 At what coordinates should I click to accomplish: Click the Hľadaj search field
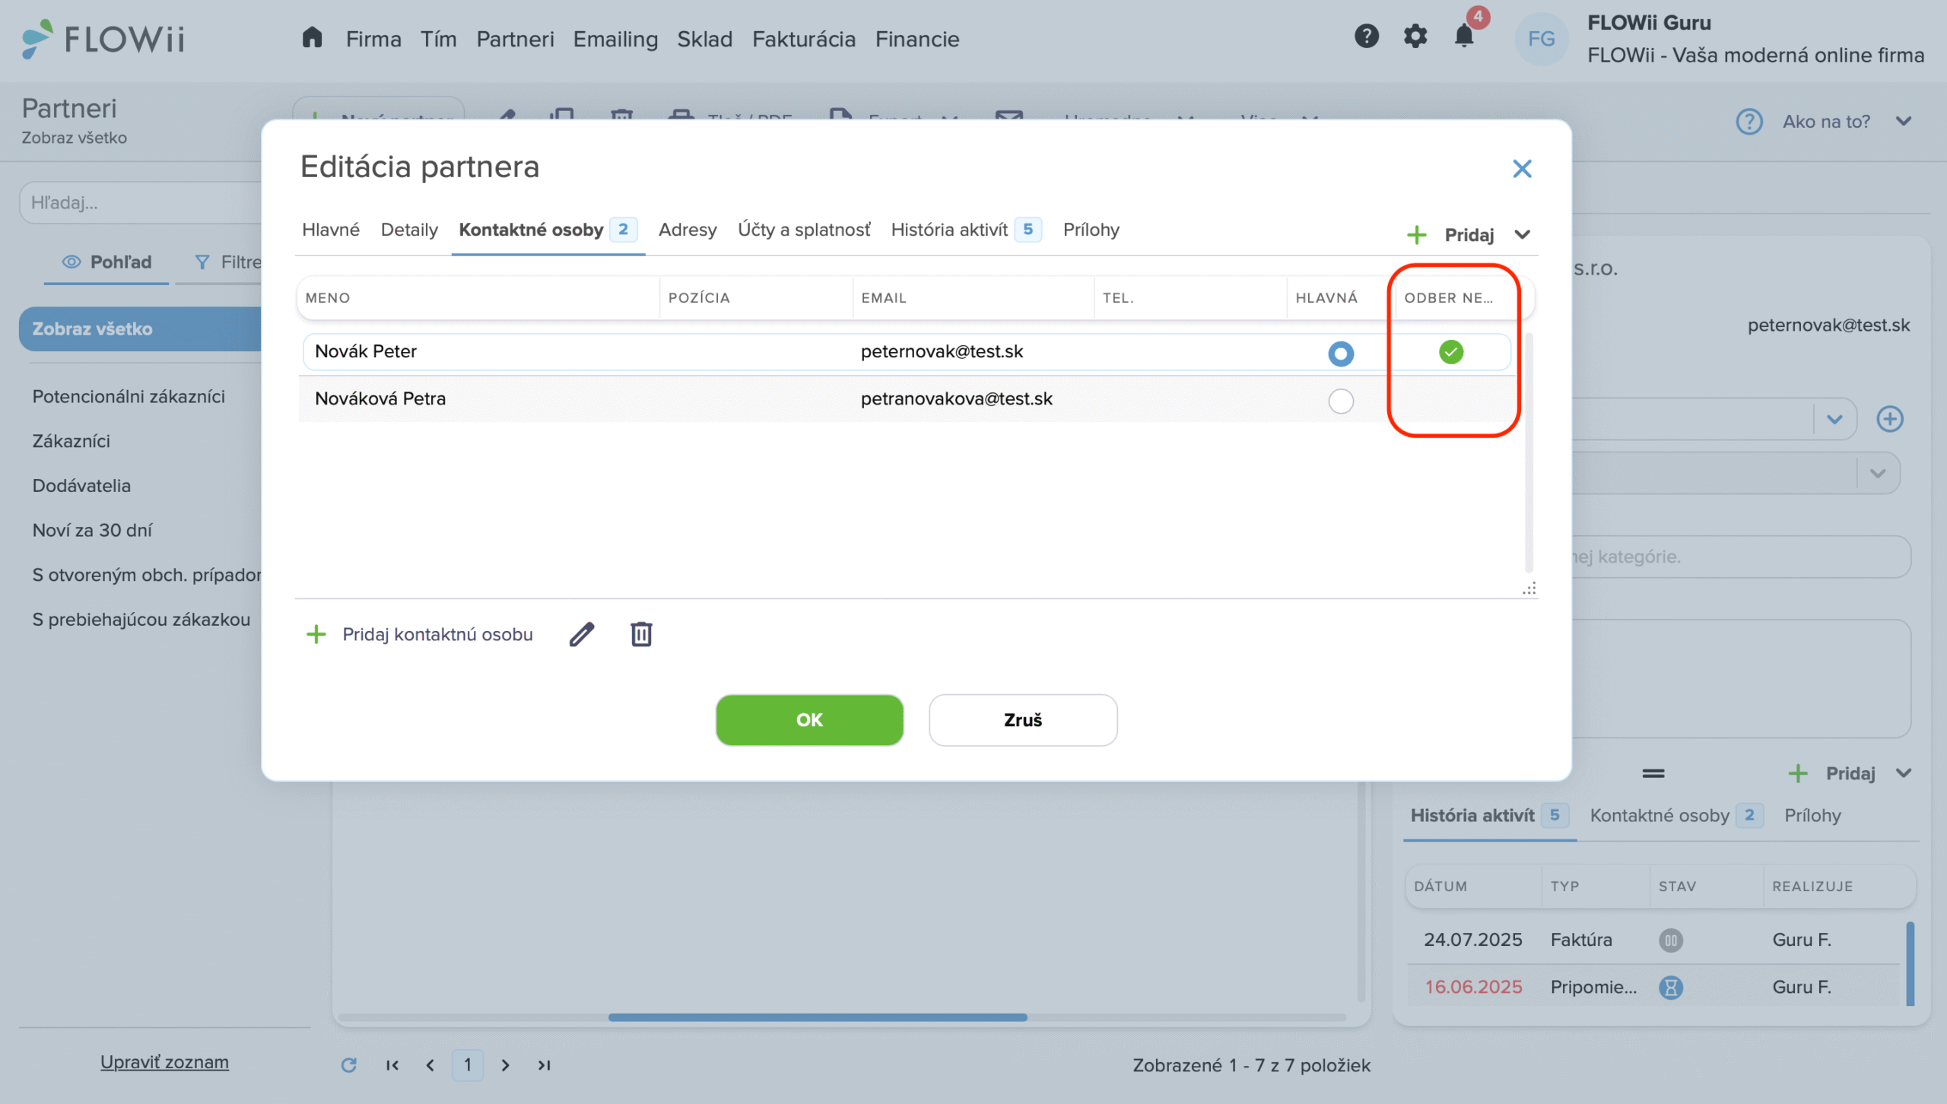[141, 203]
